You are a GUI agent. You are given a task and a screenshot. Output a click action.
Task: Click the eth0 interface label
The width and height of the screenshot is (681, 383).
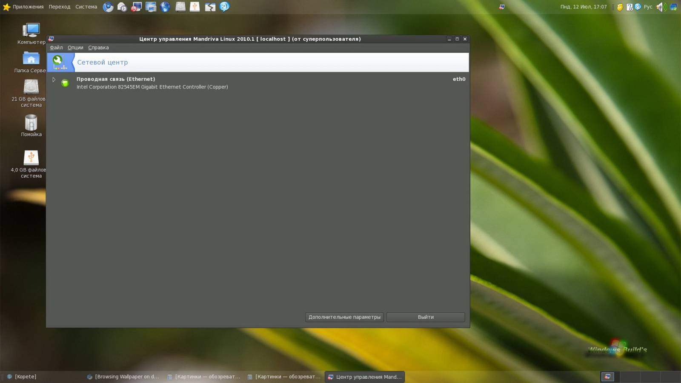click(459, 79)
